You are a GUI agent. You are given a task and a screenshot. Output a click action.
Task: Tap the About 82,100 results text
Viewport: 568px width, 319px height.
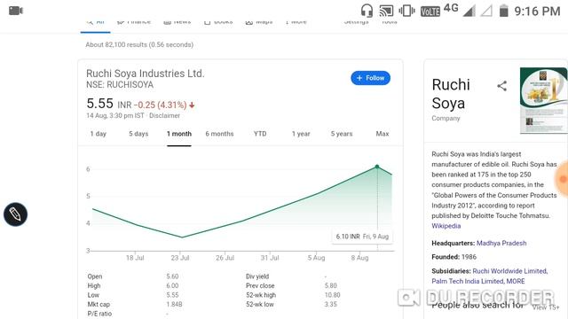[x=139, y=45]
